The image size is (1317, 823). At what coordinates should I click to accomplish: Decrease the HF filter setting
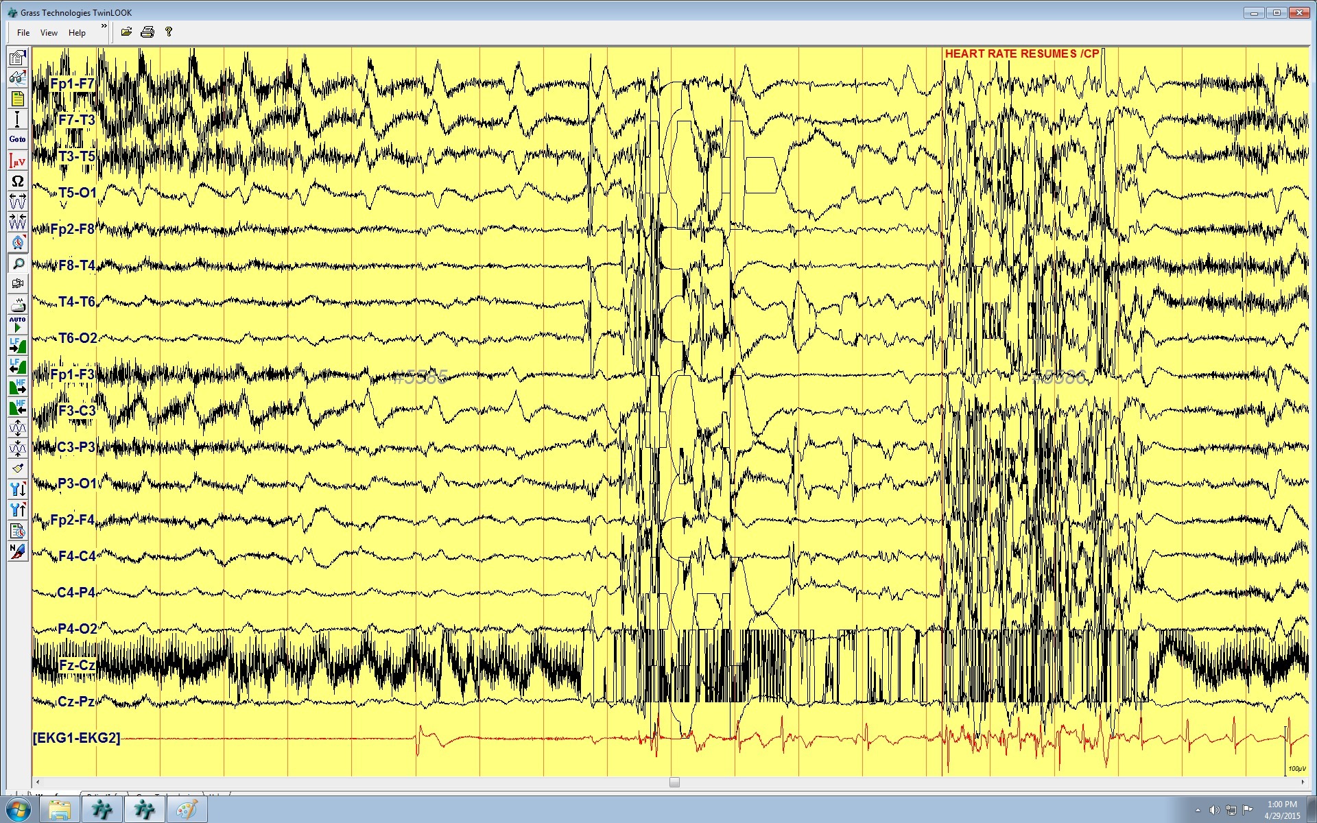pyautogui.click(x=17, y=407)
